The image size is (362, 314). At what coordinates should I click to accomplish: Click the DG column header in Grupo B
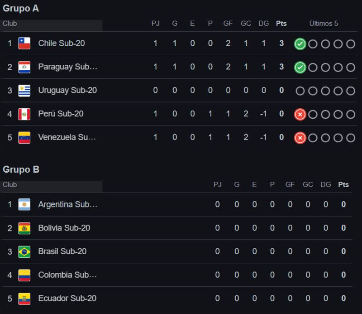click(325, 185)
